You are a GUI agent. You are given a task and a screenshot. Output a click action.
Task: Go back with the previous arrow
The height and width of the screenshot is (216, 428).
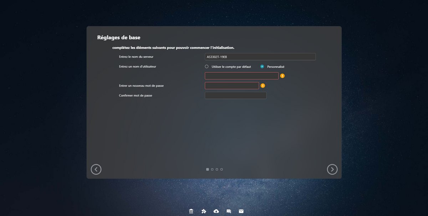click(x=96, y=169)
